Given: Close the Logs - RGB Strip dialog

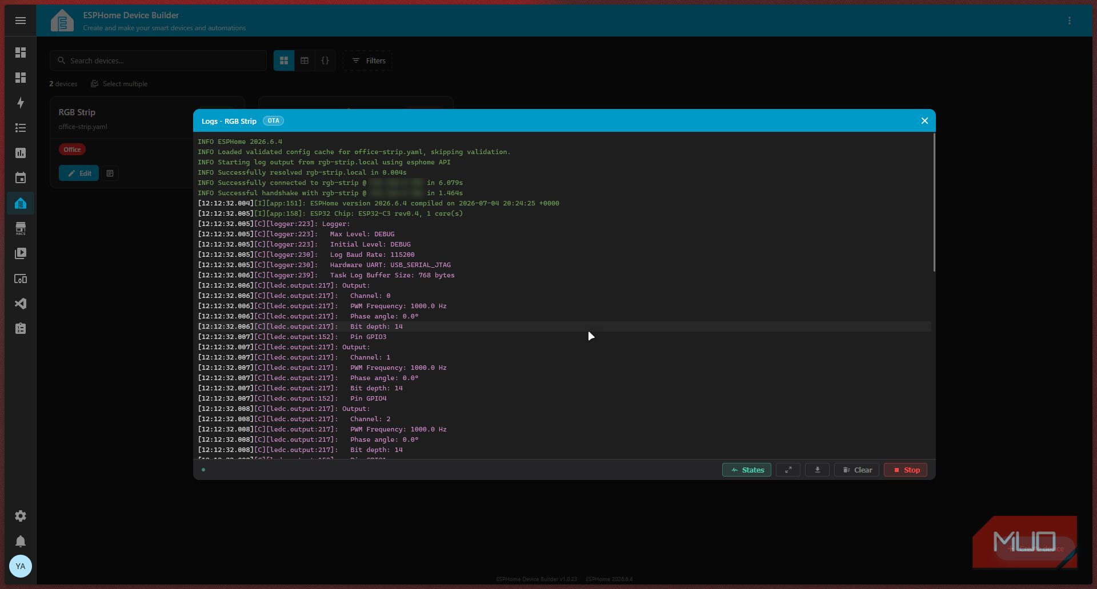Looking at the screenshot, I should pyautogui.click(x=924, y=121).
